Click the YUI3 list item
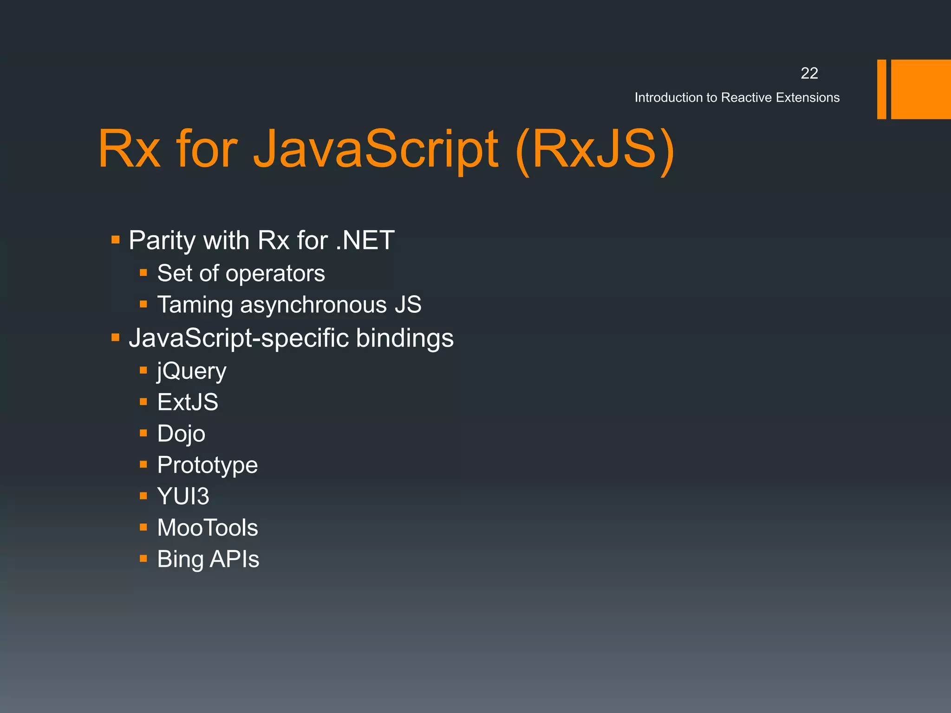 pyautogui.click(x=183, y=496)
